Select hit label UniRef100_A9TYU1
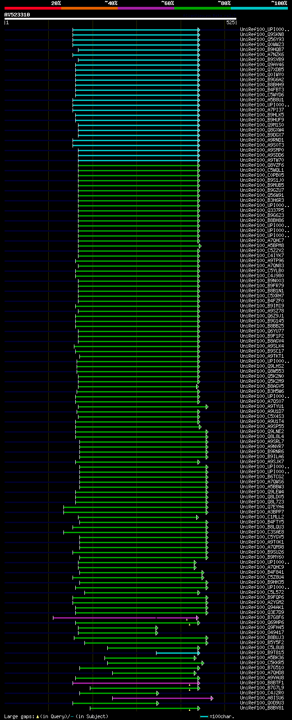This screenshot has height=720, width=292. point(262,406)
